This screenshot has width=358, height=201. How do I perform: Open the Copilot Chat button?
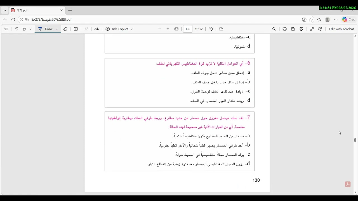[348, 20]
